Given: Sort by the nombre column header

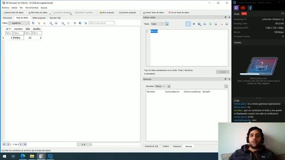Looking at the screenshot, I should (18, 29).
